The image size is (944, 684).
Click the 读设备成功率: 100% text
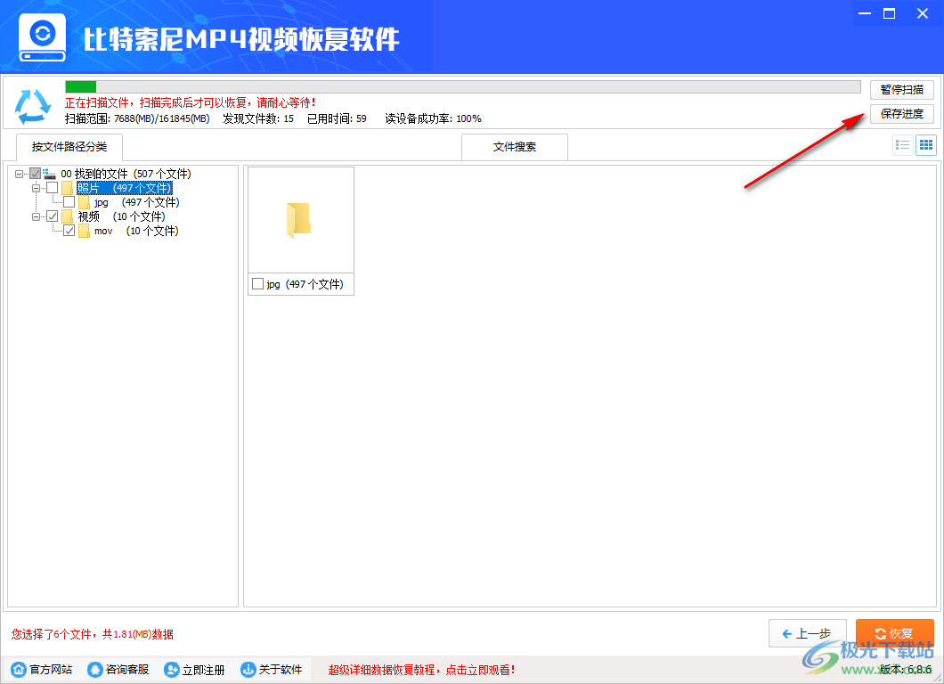tap(433, 118)
